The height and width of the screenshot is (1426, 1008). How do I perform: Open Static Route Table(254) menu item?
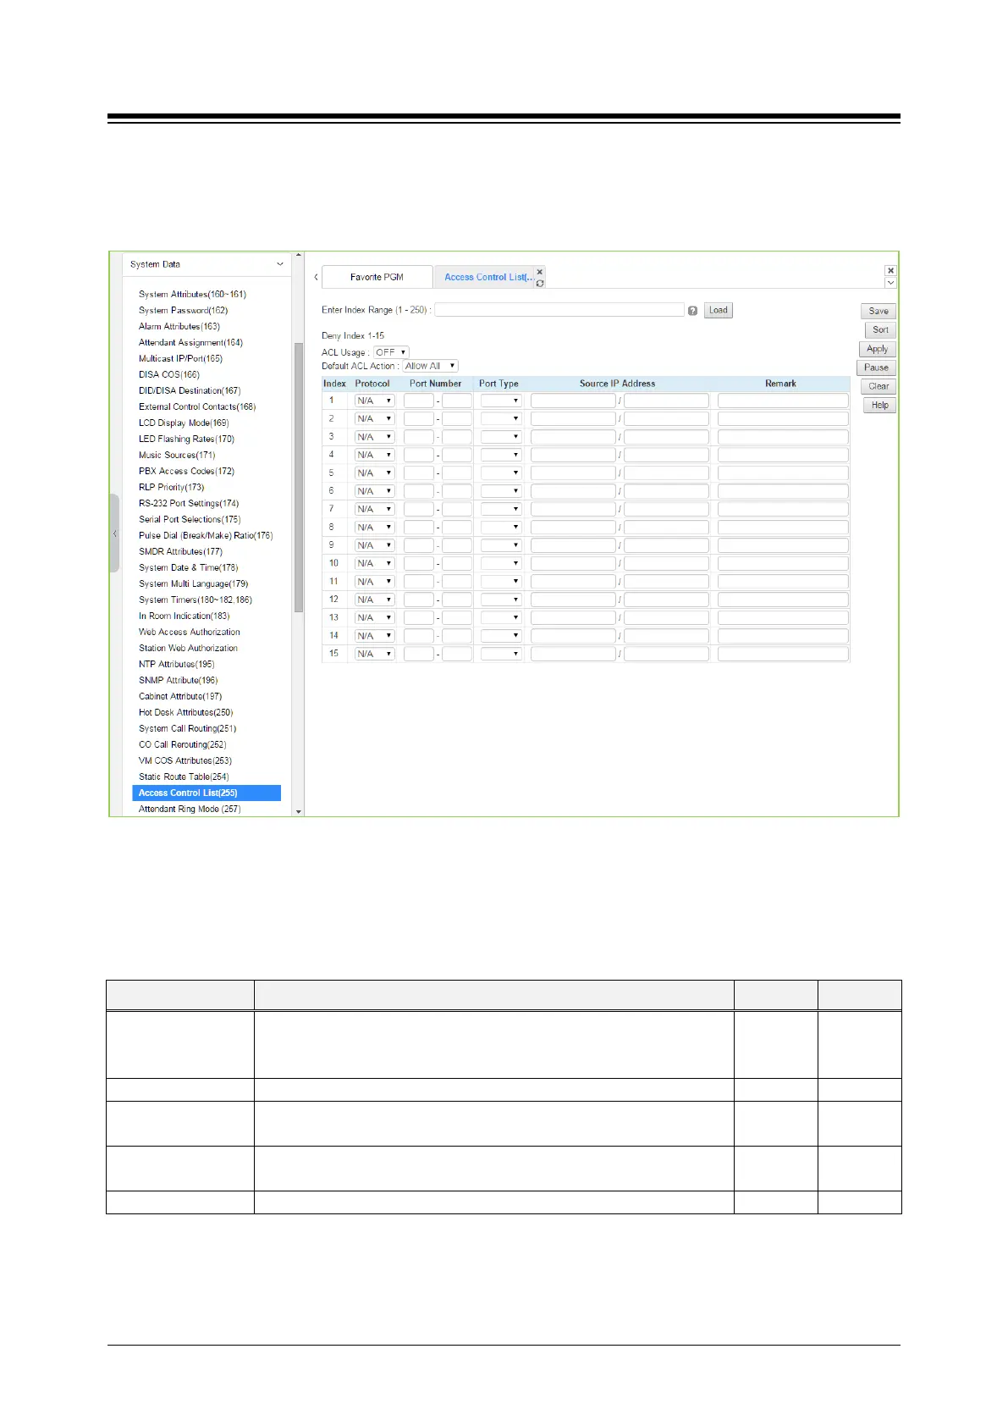pyautogui.click(x=184, y=777)
